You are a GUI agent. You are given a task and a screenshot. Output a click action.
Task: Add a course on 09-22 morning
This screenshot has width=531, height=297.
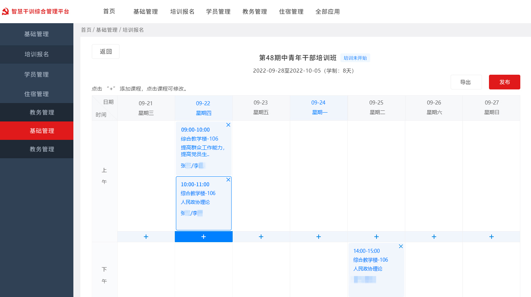pos(204,237)
